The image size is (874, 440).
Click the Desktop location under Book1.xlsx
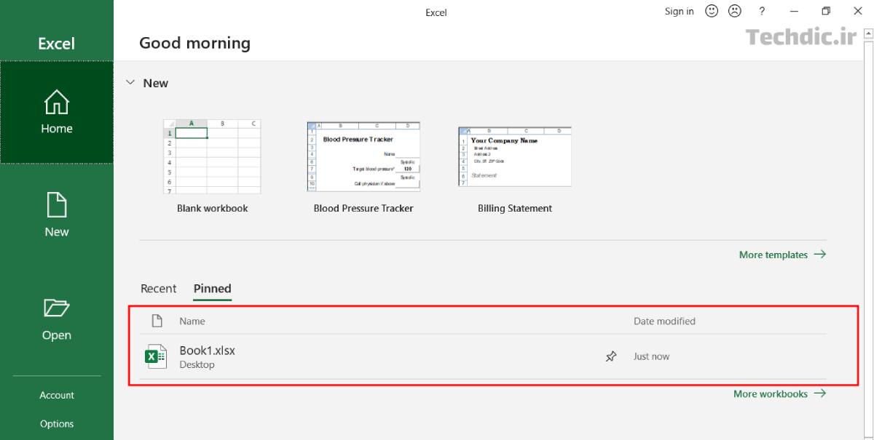197,364
